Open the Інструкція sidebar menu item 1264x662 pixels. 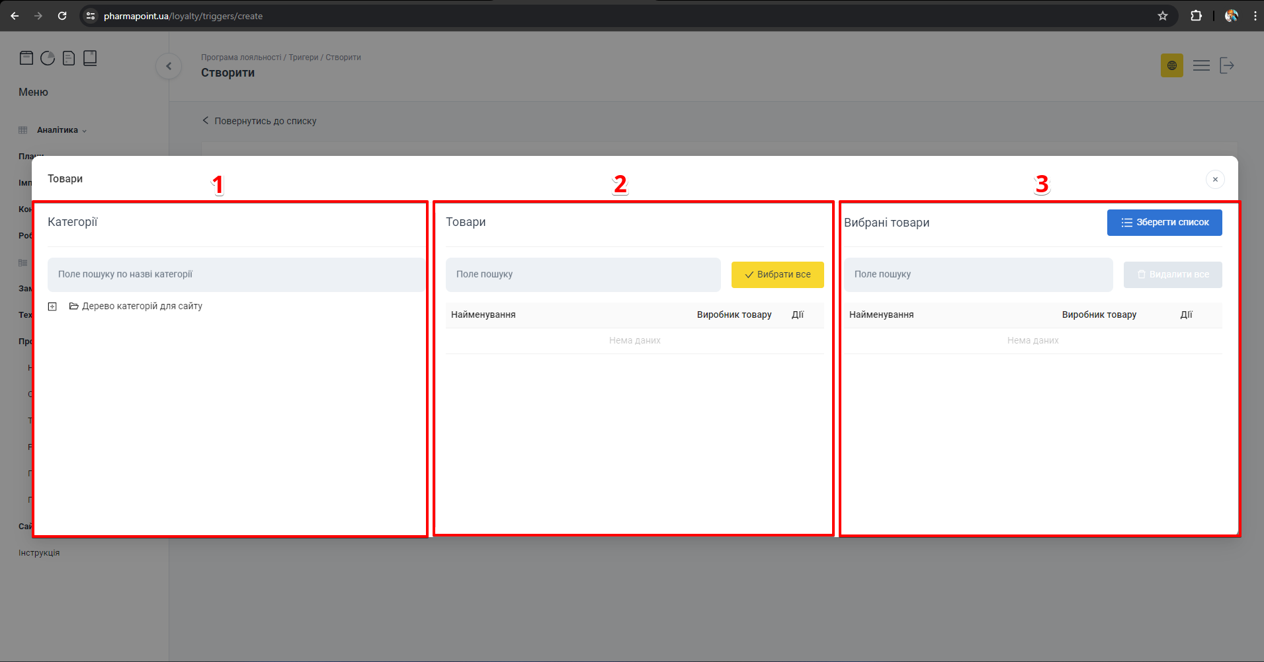(x=39, y=553)
